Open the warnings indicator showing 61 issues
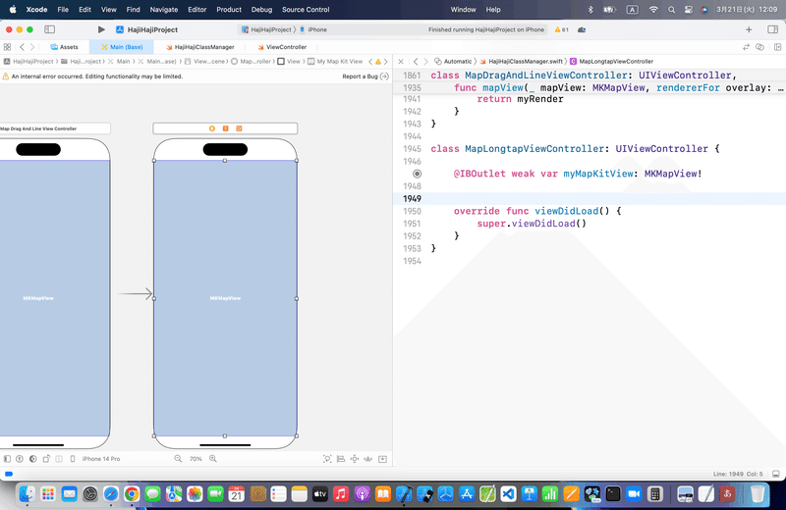Screen dimensions: 786x510 click(561, 29)
